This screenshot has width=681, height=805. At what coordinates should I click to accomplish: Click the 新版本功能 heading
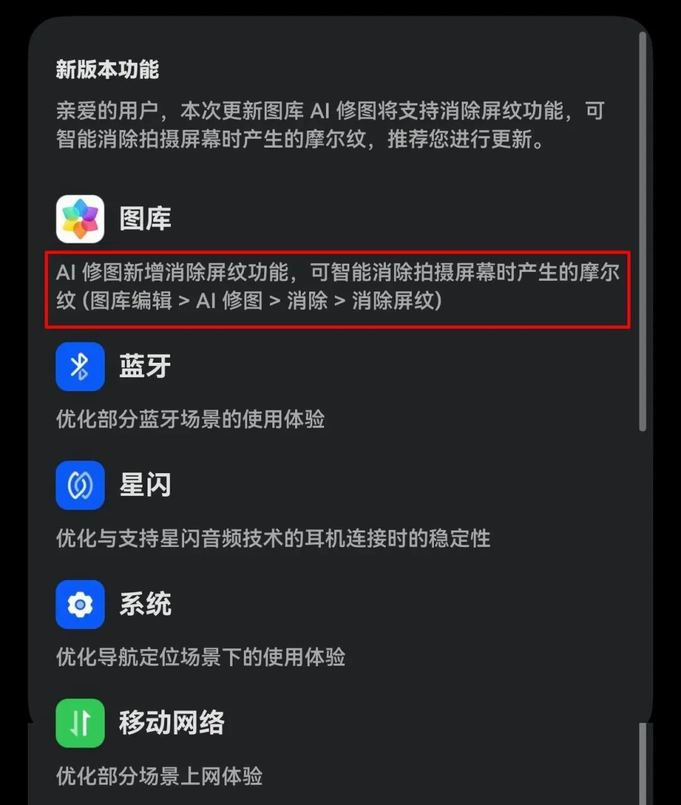coord(107,69)
